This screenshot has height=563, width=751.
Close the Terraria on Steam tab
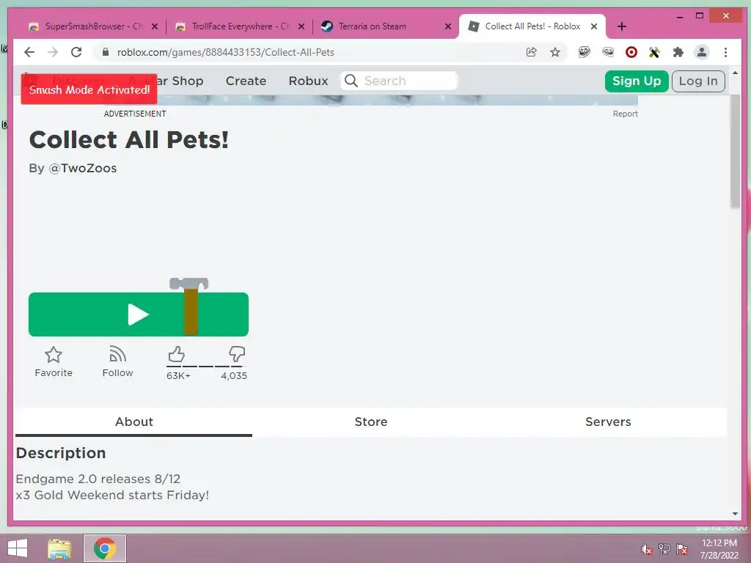coord(448,26)
